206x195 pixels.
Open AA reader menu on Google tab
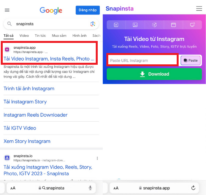click(13, 188)
